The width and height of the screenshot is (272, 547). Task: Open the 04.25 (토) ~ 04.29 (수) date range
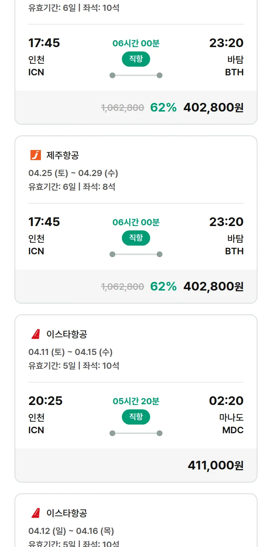pyautogui.click(x=73, y=173)
